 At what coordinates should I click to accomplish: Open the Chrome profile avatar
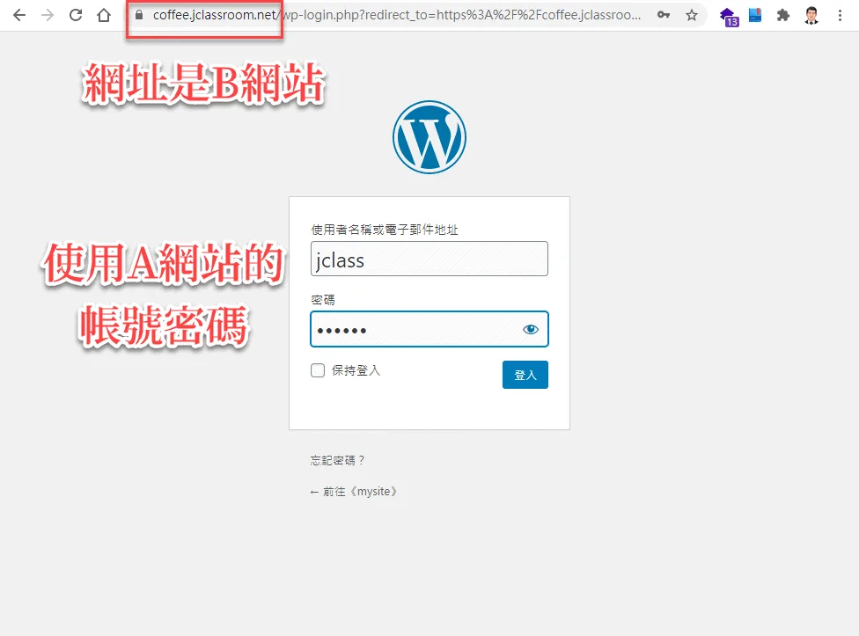(811, 15)
